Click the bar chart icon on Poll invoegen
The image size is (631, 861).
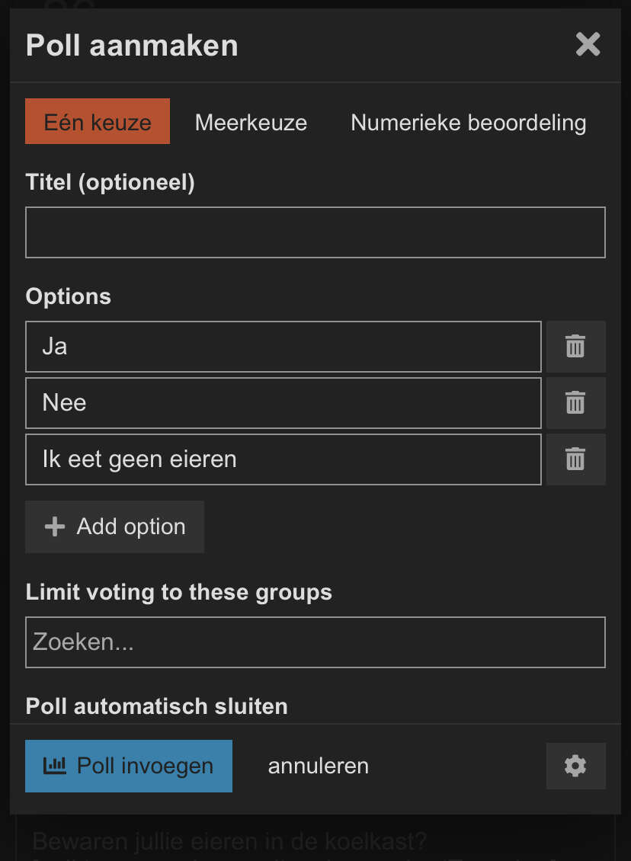[x=55, y=766]
